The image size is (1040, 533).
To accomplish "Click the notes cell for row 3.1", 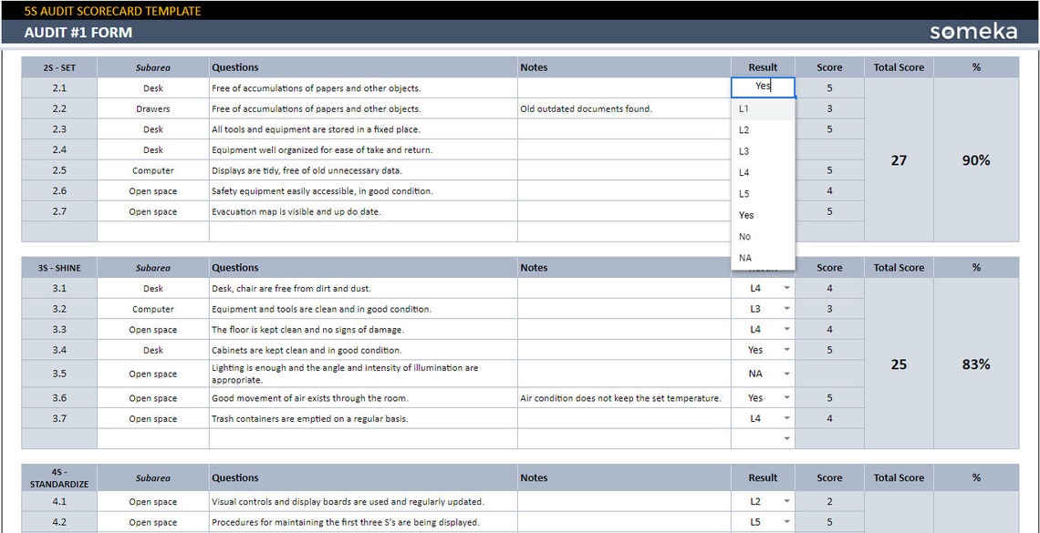I will 624,288.
